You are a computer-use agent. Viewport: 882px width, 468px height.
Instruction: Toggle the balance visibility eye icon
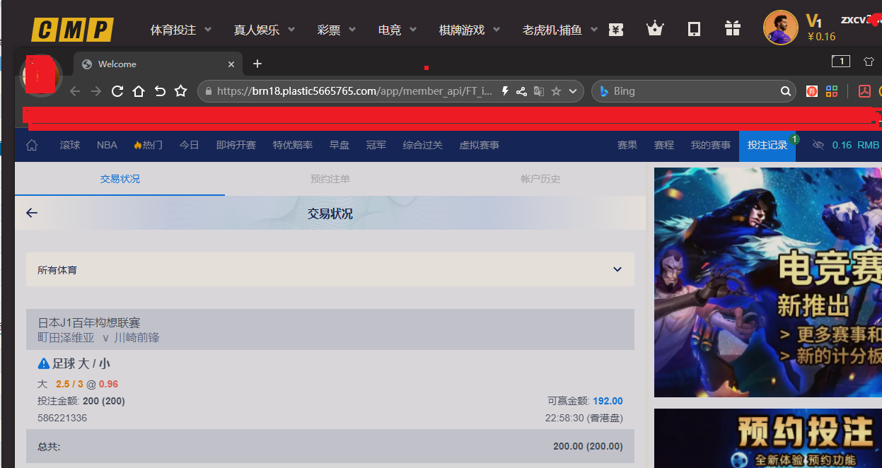tap(818, 145)
